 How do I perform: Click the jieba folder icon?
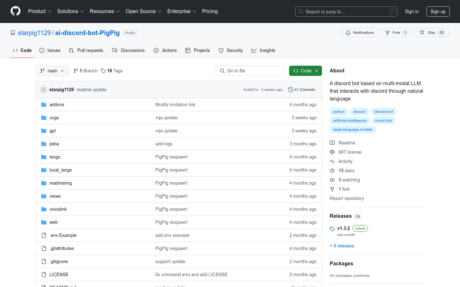[x=44, y=144]
